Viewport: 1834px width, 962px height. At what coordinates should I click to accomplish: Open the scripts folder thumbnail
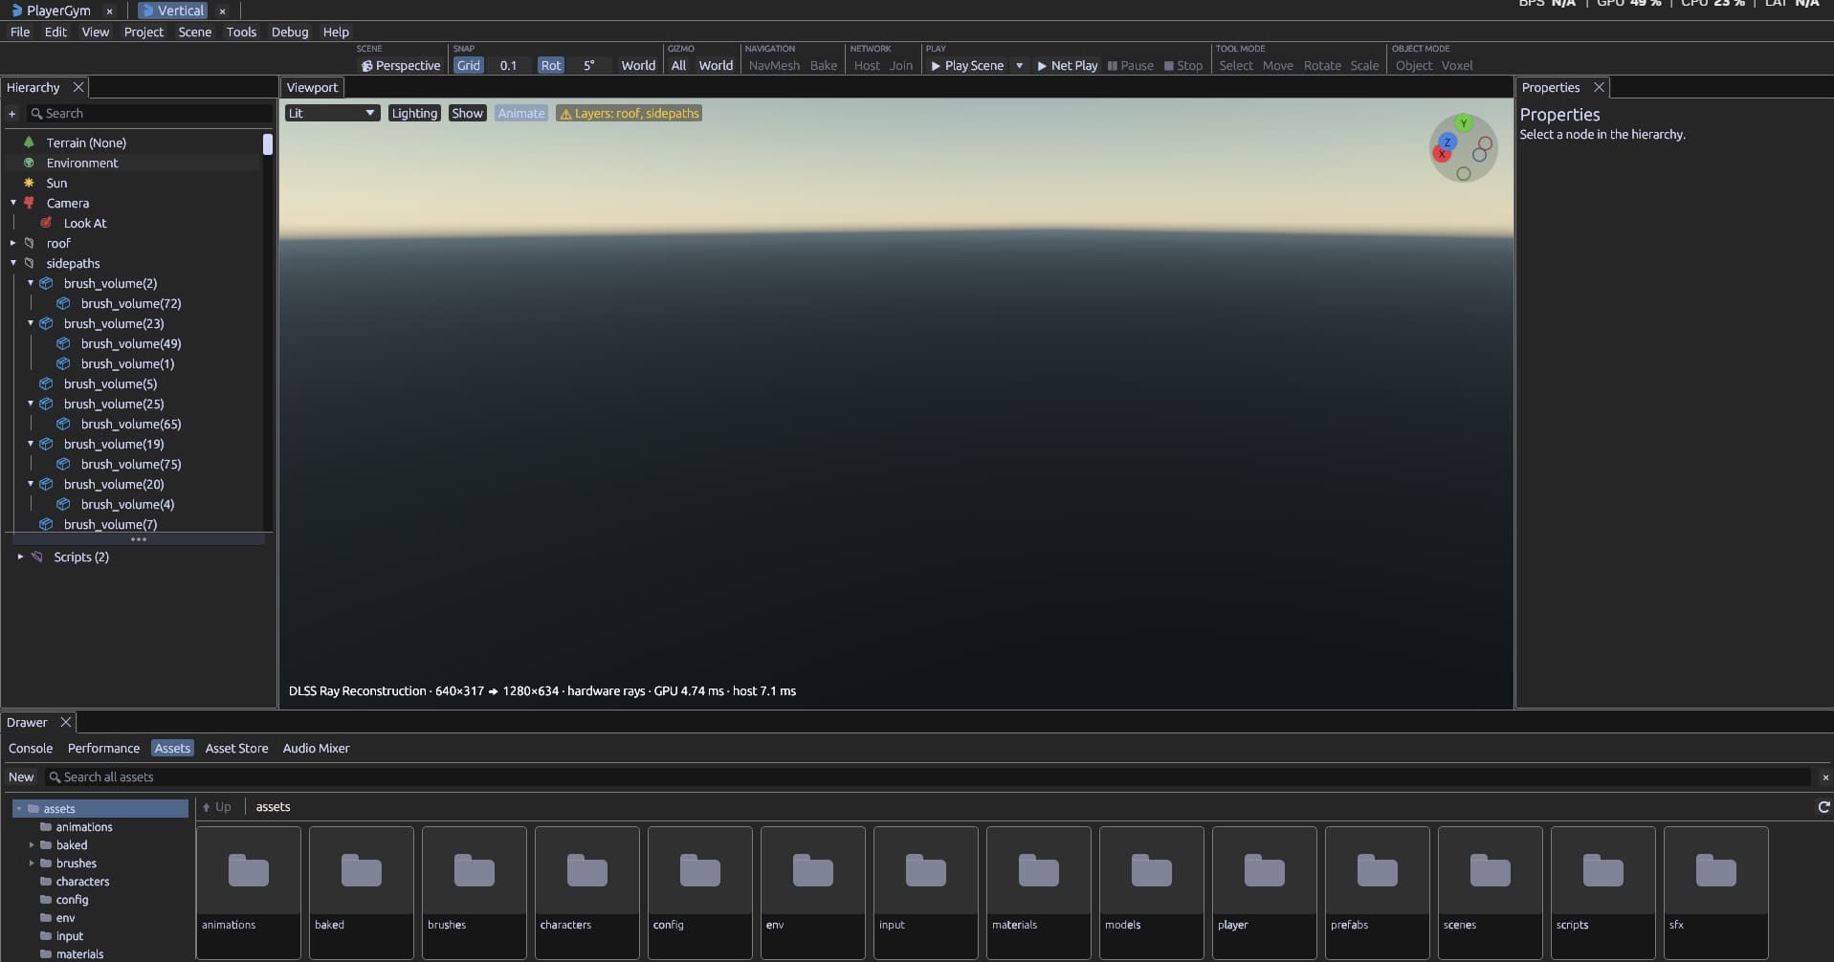tap(1603, 892)
